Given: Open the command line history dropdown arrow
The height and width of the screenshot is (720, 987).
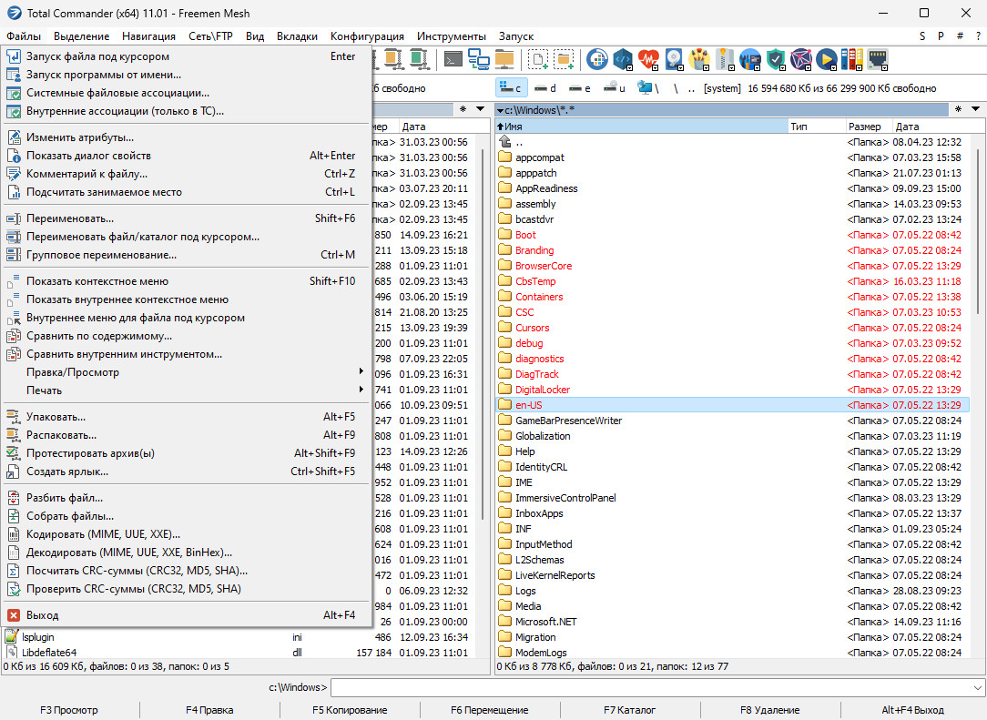Looking at the screenshot, I should tap(978, 688).
